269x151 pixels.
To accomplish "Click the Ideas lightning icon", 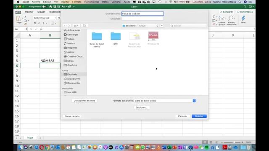I will pos(243,18).
